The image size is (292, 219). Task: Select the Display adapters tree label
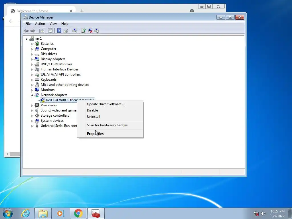(x=53, y=59)
